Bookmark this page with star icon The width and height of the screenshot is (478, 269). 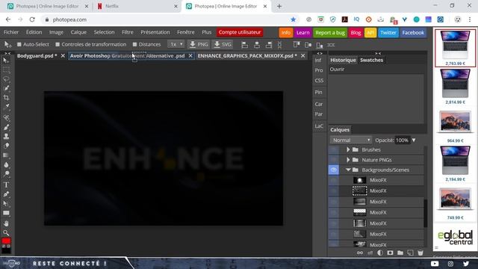[294, 19]
